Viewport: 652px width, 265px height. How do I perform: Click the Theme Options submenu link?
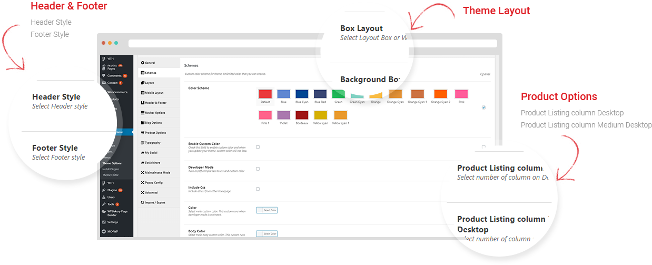point(112,163)
